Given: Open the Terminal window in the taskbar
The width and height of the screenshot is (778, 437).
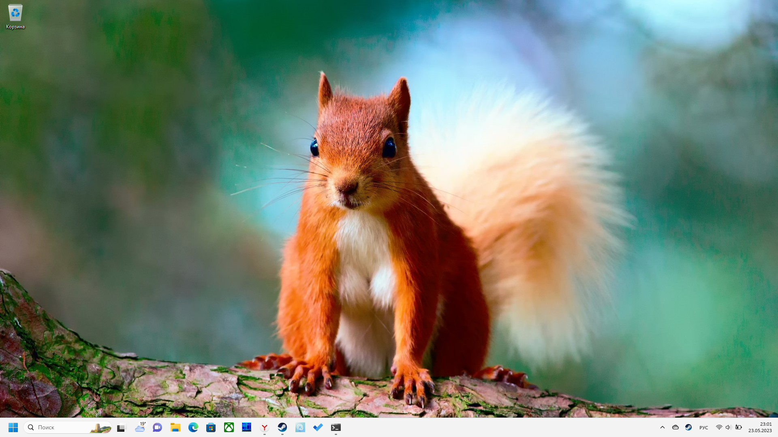Looking at the screenshot, I should click(x=336, y=427).
